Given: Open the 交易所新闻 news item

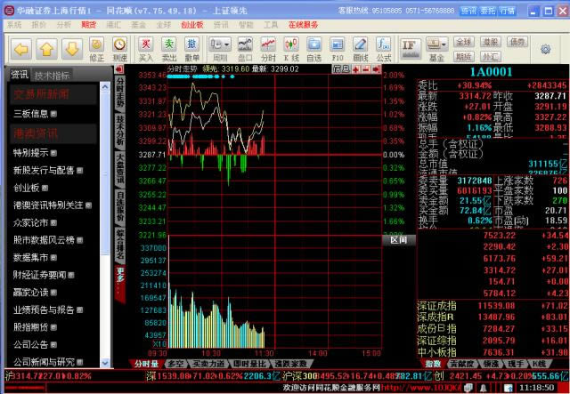Looking at the screenshot, I should (x=40, y=93).
